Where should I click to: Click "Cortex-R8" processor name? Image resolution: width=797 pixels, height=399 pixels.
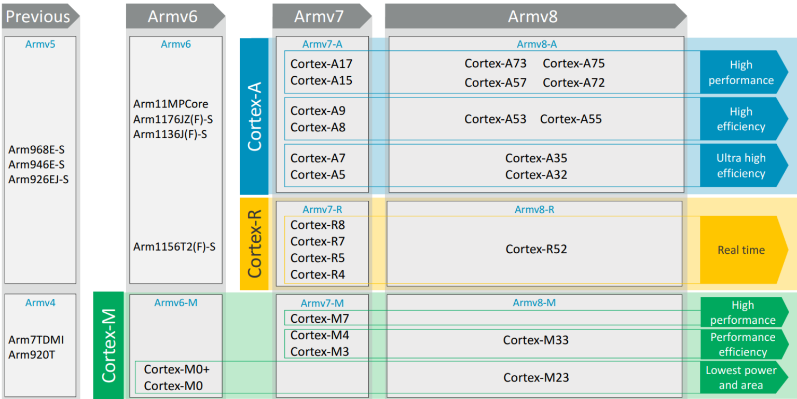tap(318, 225)
